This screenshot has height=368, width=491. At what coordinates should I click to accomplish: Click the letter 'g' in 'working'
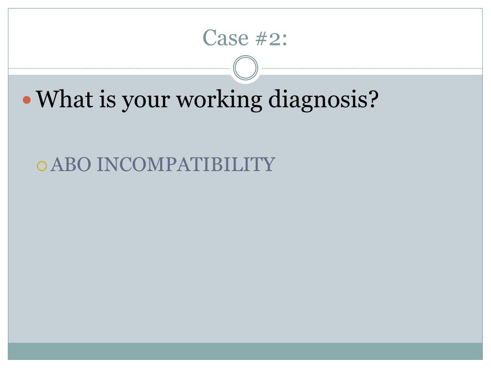[x=256, y=103]
